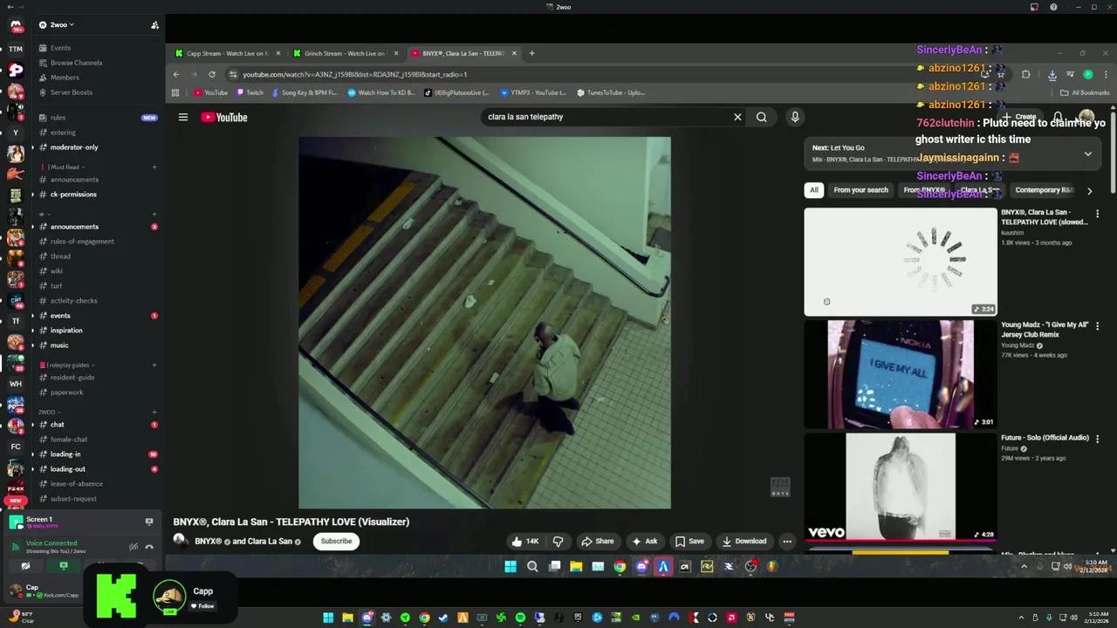Like the video with thumbs-up button

click(524, 542)
